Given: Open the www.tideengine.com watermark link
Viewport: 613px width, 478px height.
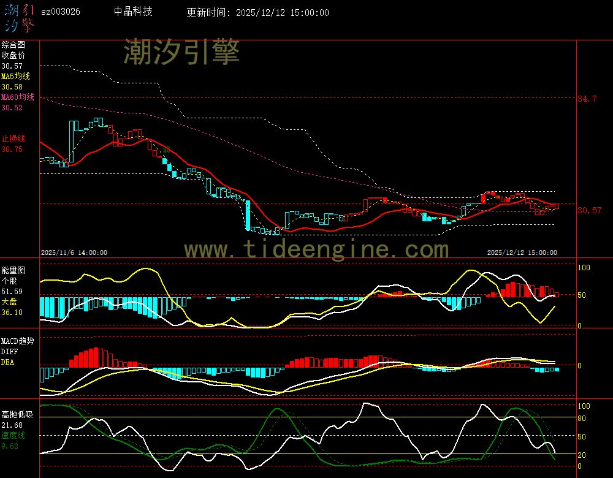Looking at the screenshot, I should pos(316,249).
